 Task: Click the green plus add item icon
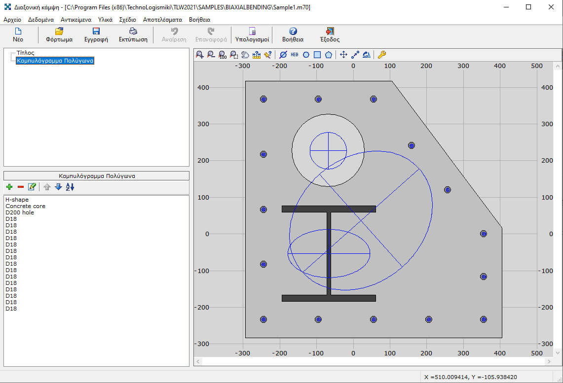(9, 187)
